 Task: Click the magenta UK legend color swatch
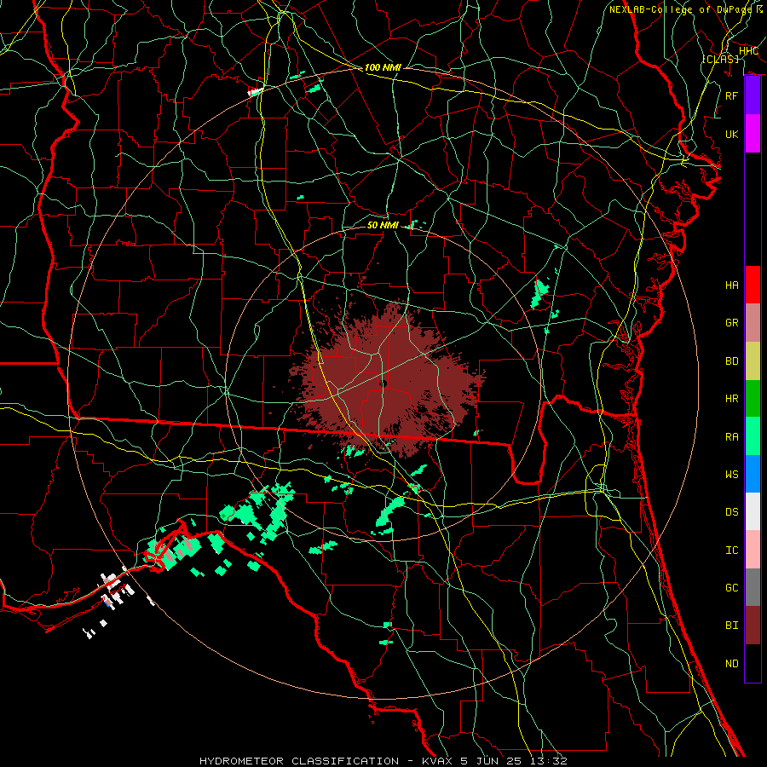[753, 134]
